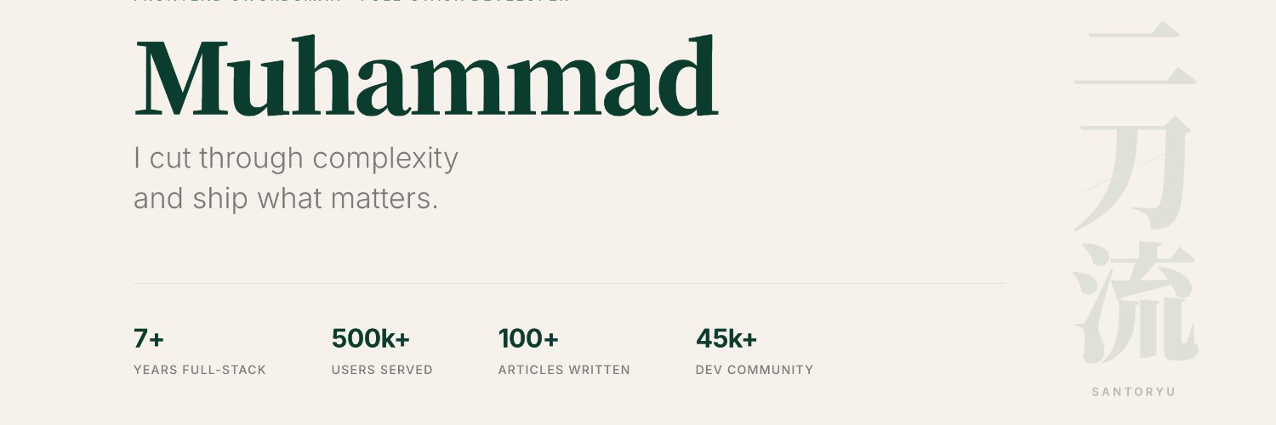
Task: Open the ARTICLES WRITTEN label
Action: point(564,370)
